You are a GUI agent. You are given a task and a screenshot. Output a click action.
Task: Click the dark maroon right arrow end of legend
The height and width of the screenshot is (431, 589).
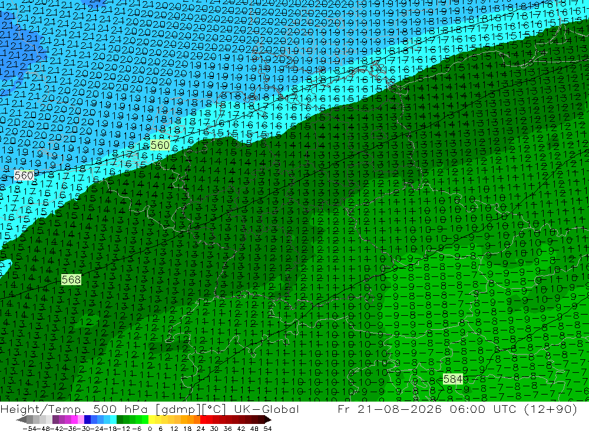tap(268, 419)
